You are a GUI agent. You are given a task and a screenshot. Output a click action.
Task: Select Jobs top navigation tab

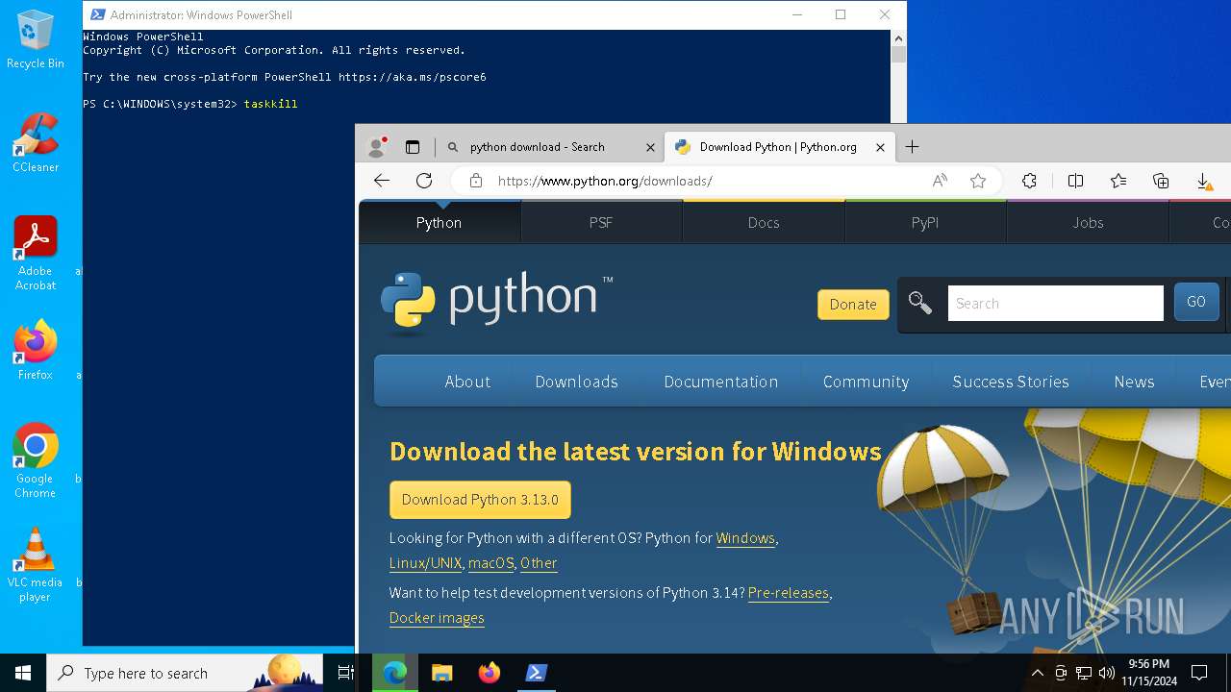[x=1088, y=222]
